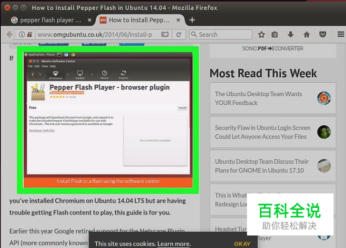Show bookmarks list icon
This screenshot has height=248, width=346.
274,35
